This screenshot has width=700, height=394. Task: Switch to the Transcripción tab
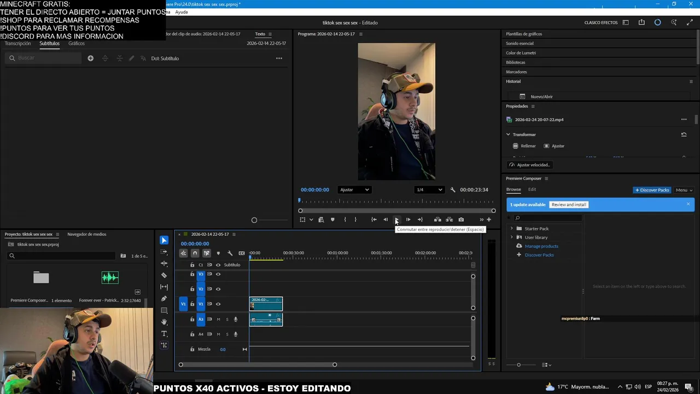18,43
